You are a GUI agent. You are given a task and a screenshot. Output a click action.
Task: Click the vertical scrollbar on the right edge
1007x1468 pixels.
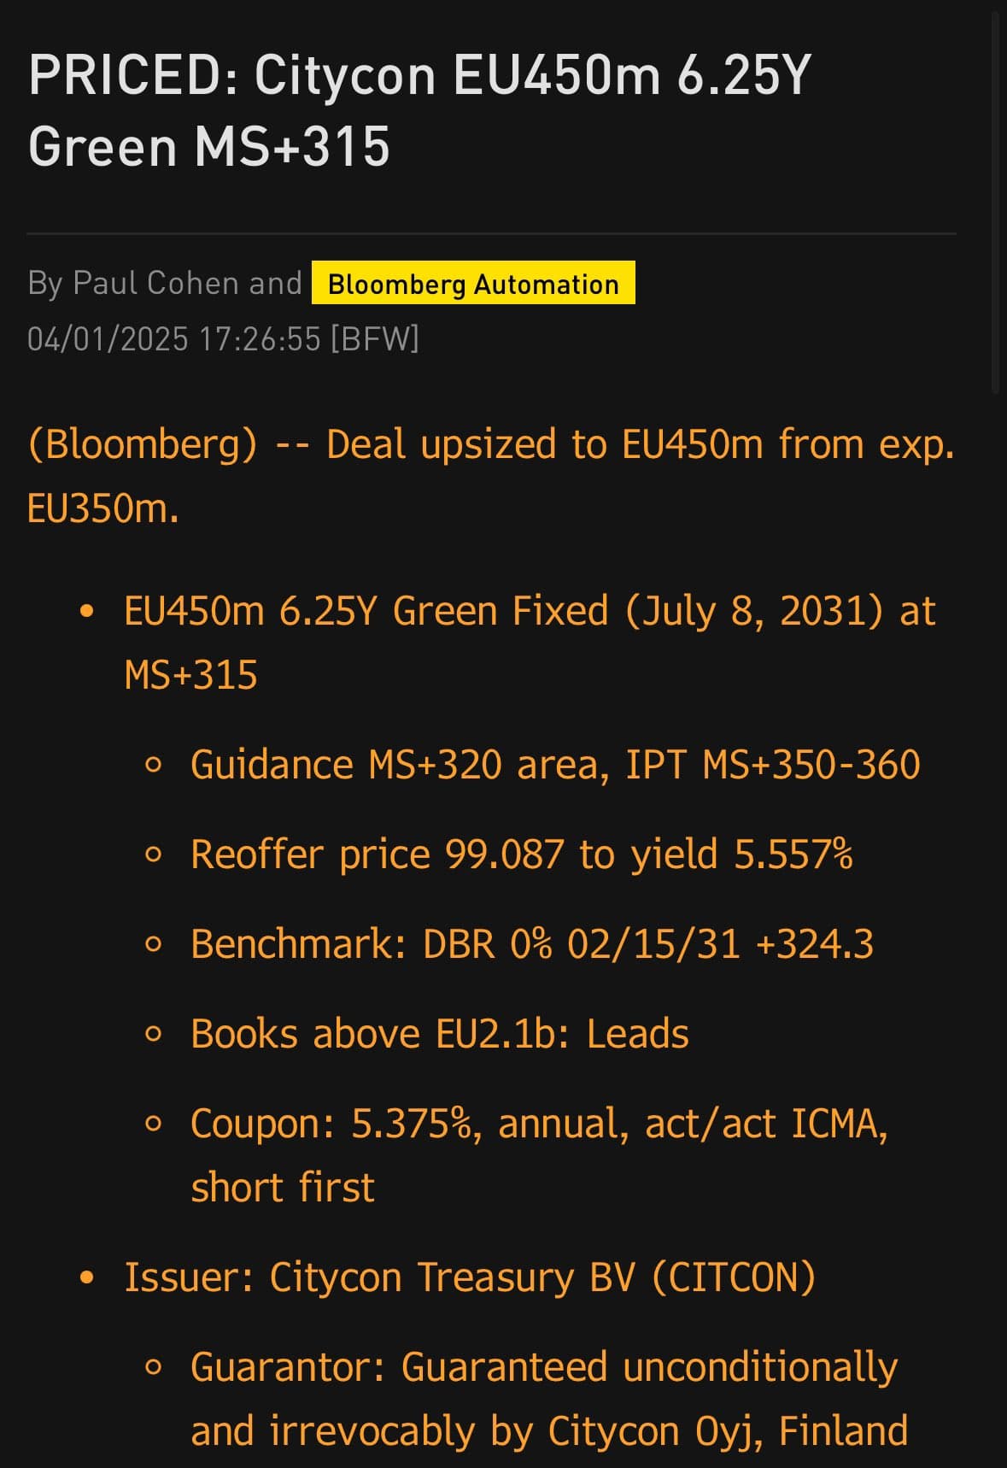coord(995,197)
